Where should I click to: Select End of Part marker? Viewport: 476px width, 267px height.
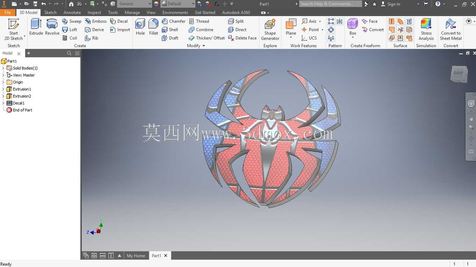(22, 110)
